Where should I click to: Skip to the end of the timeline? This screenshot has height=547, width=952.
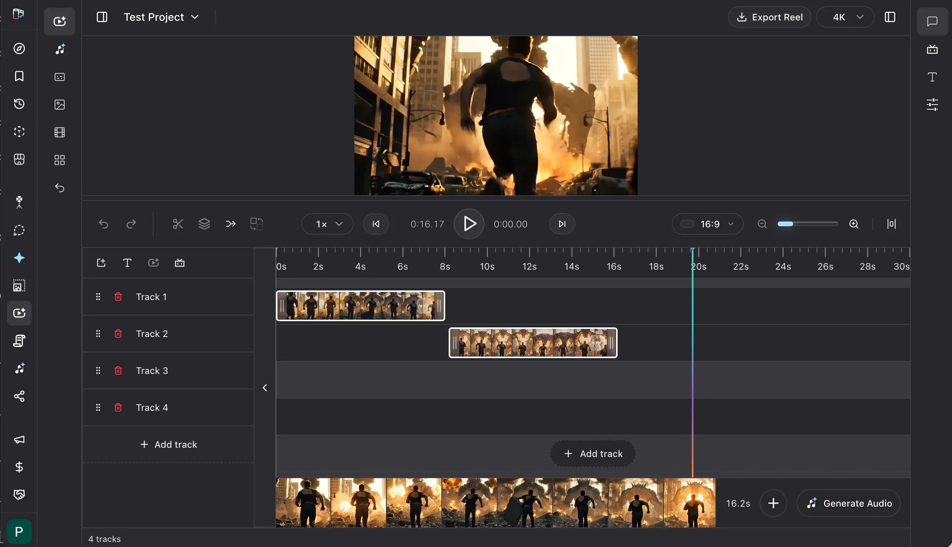562,224
